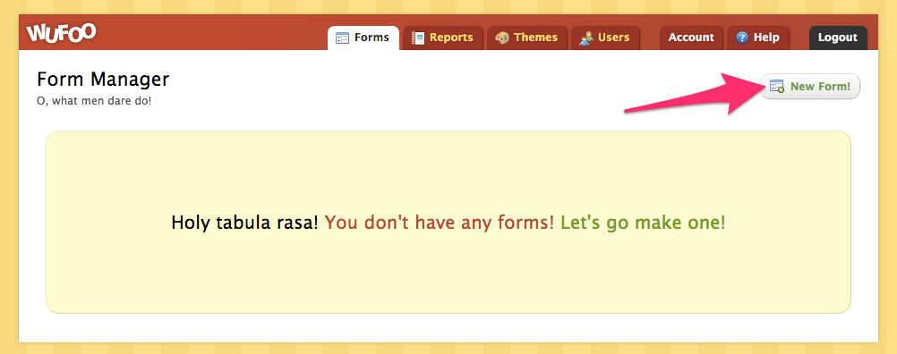The image size is (897, 354).
Task: Click the Wufoo logo
Action: [x=61, y=33]
